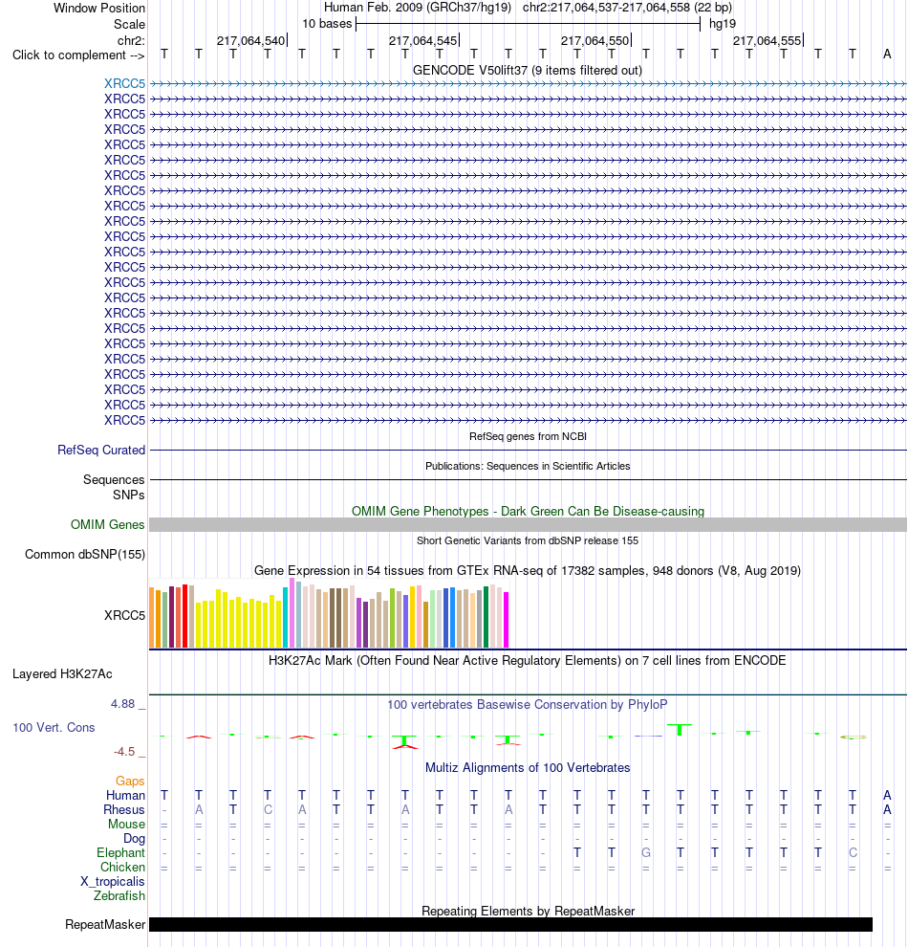Open 'Multiz Alignments of 100 Vertebrates' title
Image resolution: width=908 pixels, height=947 pixels.
point(528,767)
